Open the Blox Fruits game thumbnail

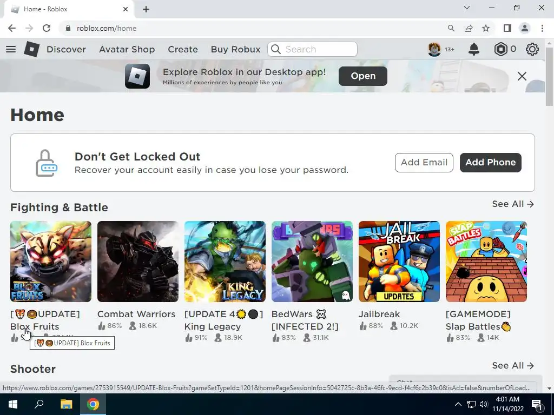(51, 262)
